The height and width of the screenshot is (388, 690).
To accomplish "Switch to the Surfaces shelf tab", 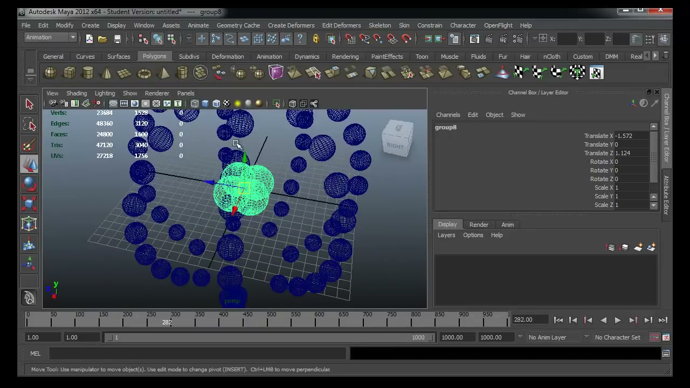I will pos(119,57).
